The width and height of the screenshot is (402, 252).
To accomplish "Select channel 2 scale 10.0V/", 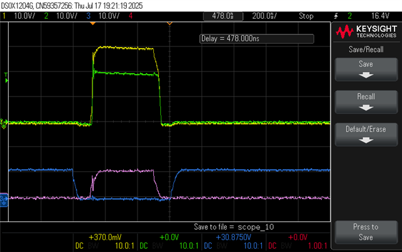I will (x=67, y=16).
